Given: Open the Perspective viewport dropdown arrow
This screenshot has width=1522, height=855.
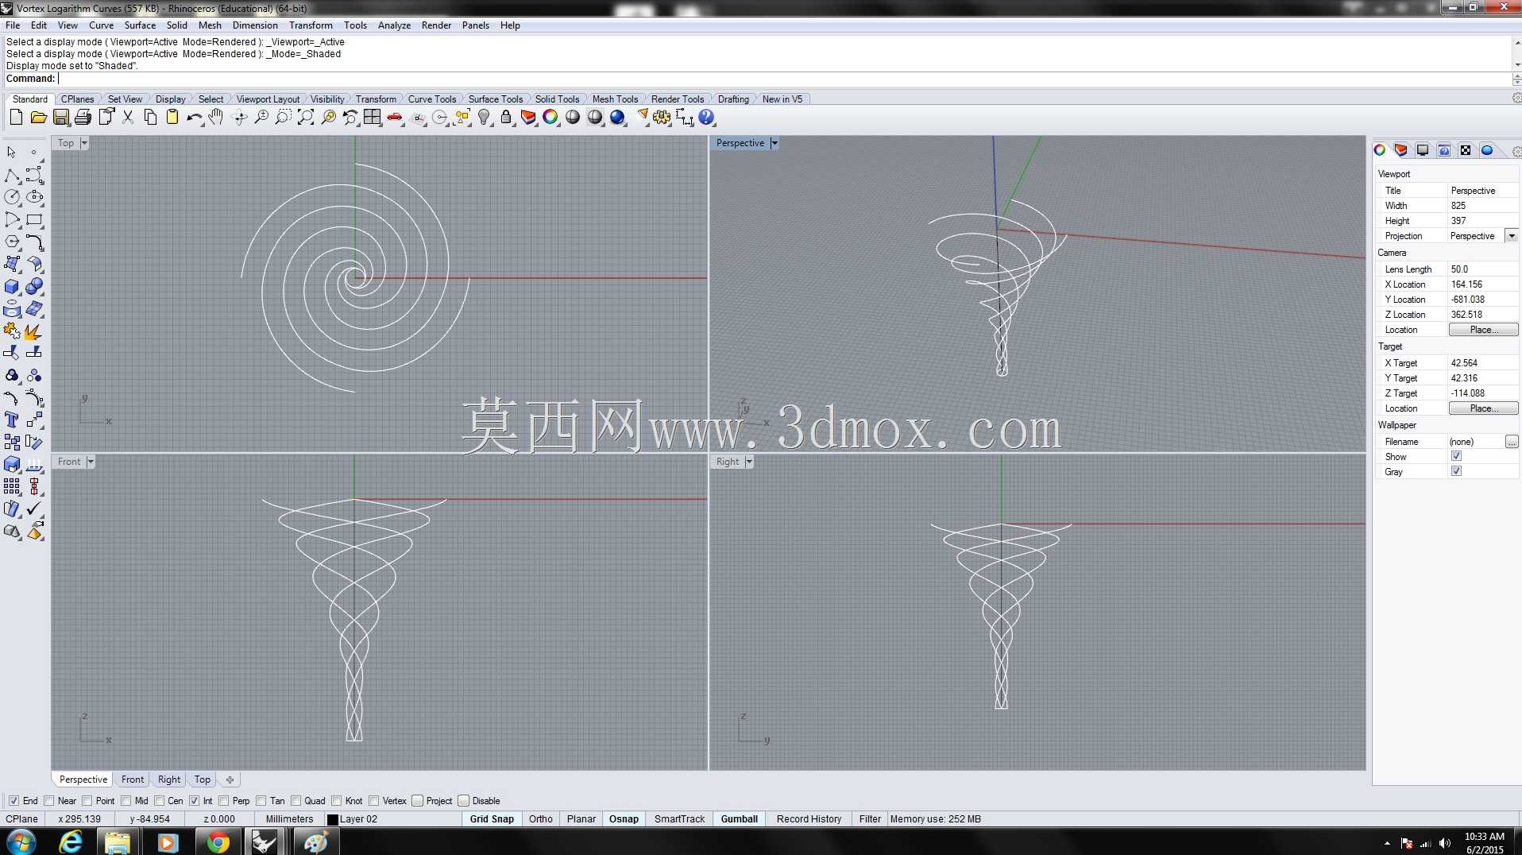Looking at the screenshot, I should (775, 143).
